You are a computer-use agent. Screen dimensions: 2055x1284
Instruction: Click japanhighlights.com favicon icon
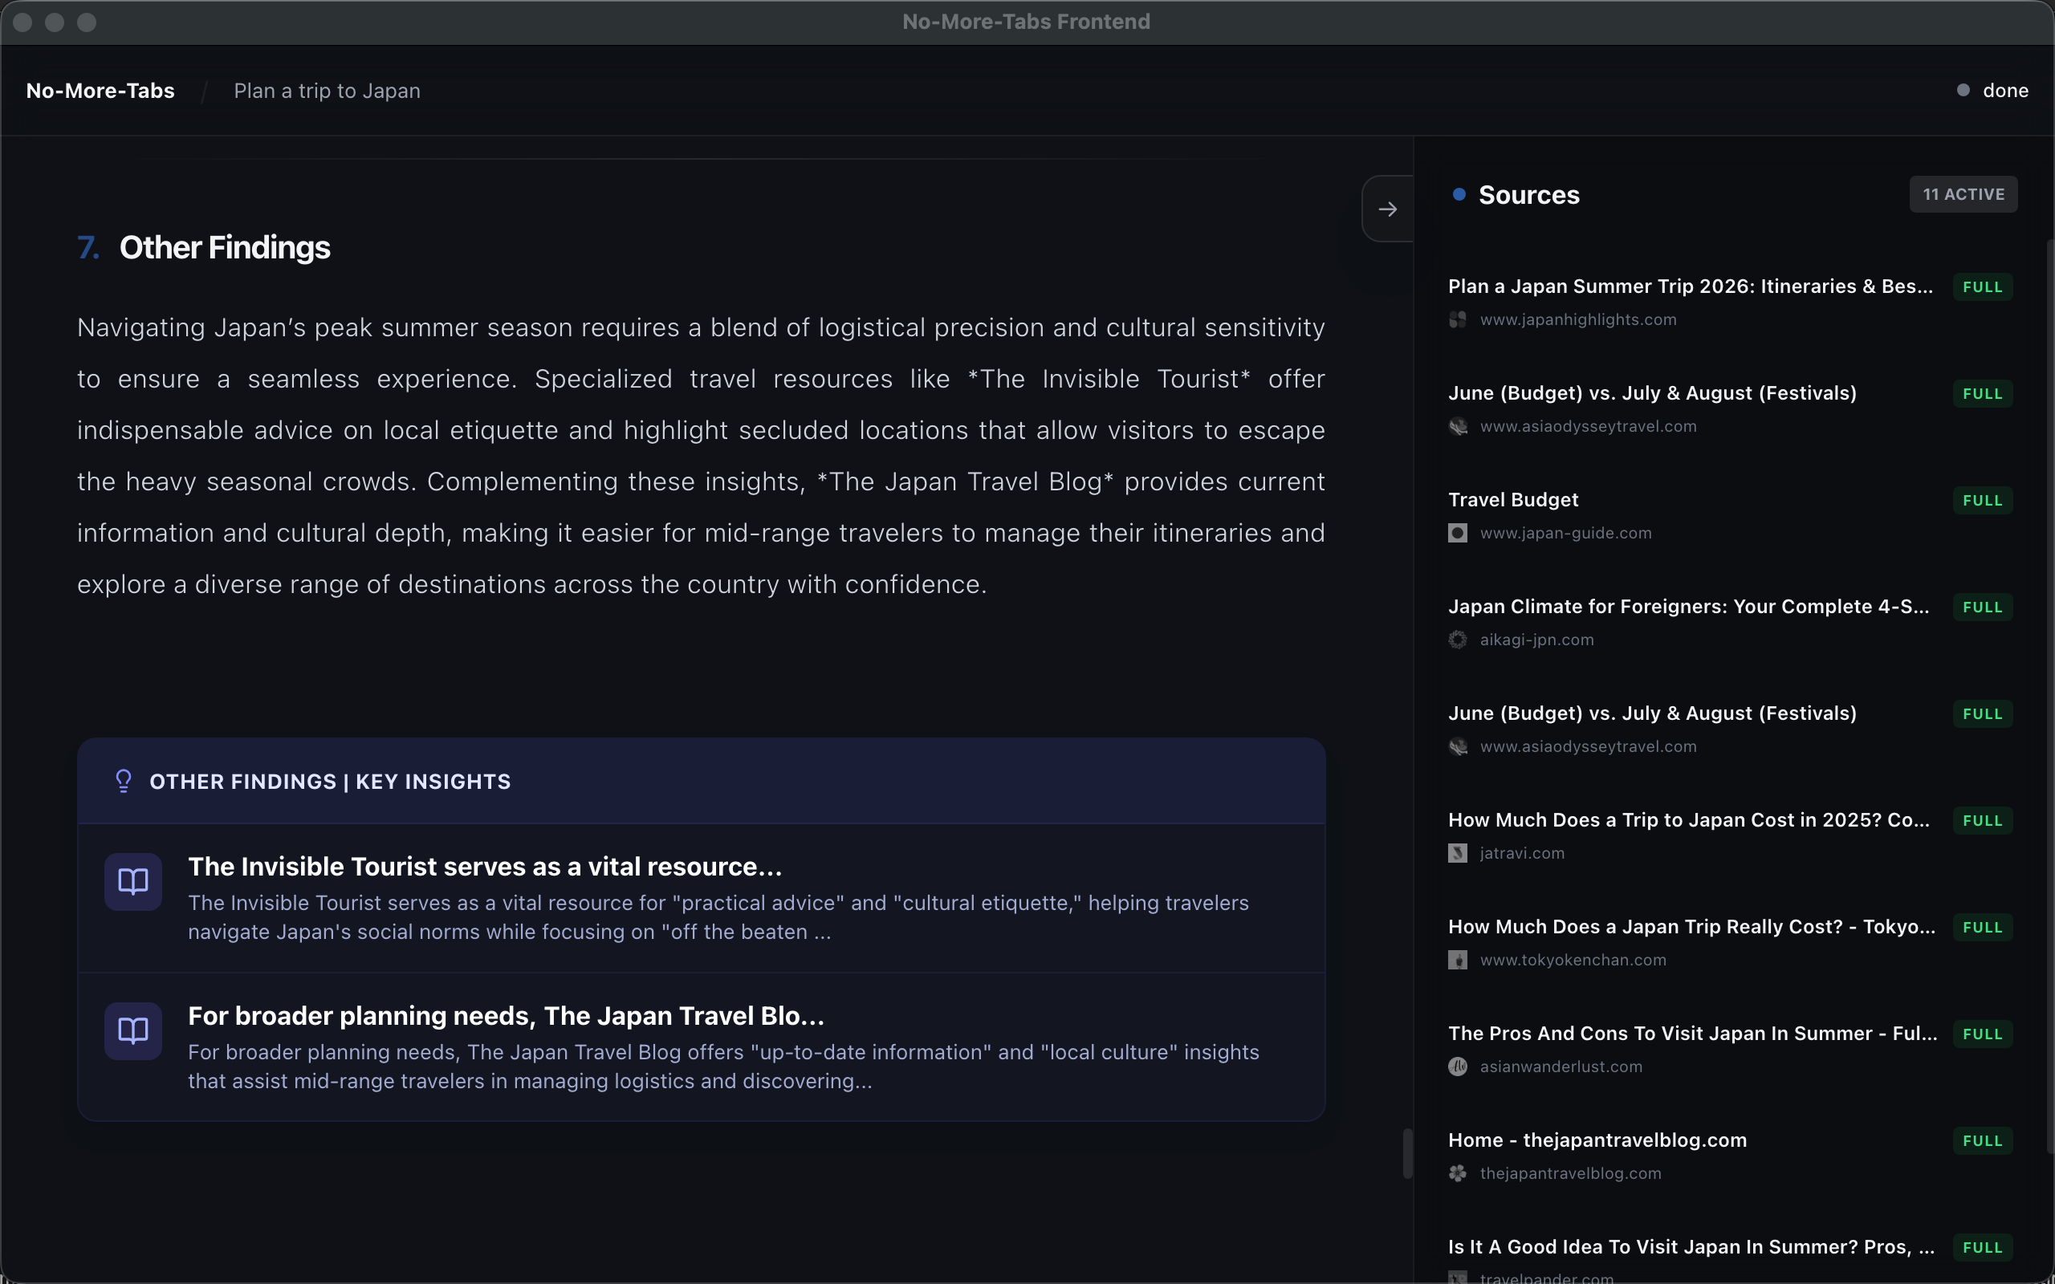pyautogui.click(x=1457, y=320)
